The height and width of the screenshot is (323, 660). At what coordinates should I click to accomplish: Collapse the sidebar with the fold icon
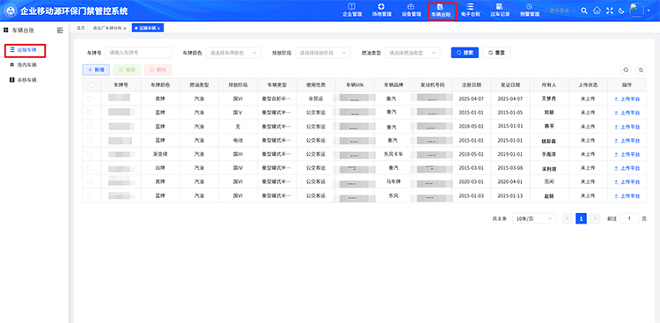60,30
